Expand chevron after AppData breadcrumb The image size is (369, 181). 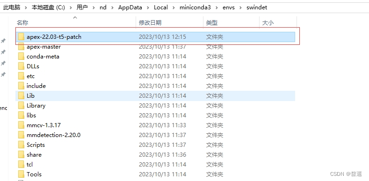(148, 7)
